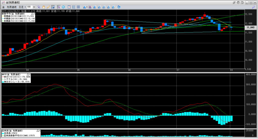Click the blue circular up-arrow icon

click(x=63, y=7)
